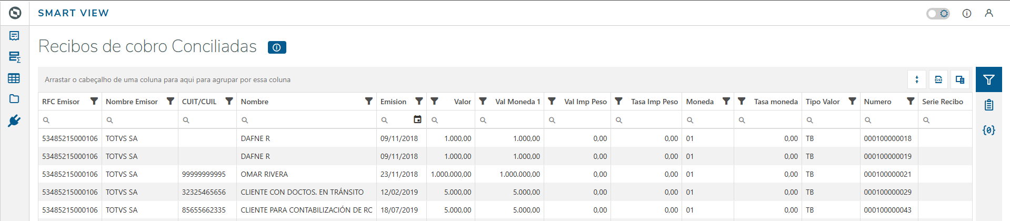Click the info badge beside the title
This screenshot has width=1010, height=221.
coord(277,47)
